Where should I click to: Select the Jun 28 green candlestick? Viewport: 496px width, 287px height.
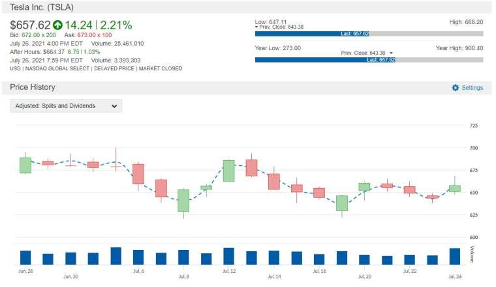point(25,165)
